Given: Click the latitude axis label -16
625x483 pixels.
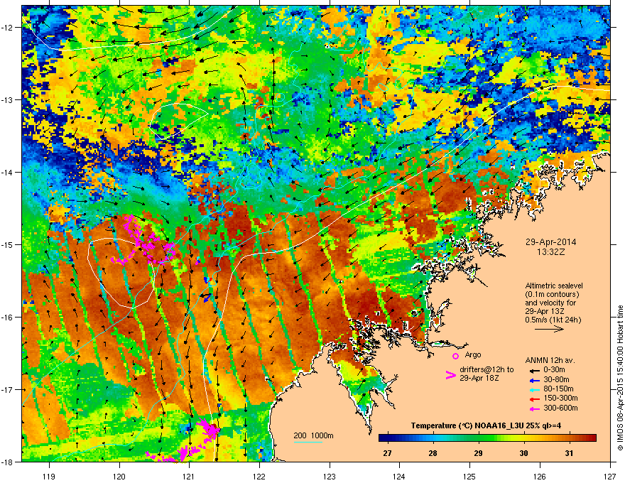Looking at the screenshot, I should point(8,317).
